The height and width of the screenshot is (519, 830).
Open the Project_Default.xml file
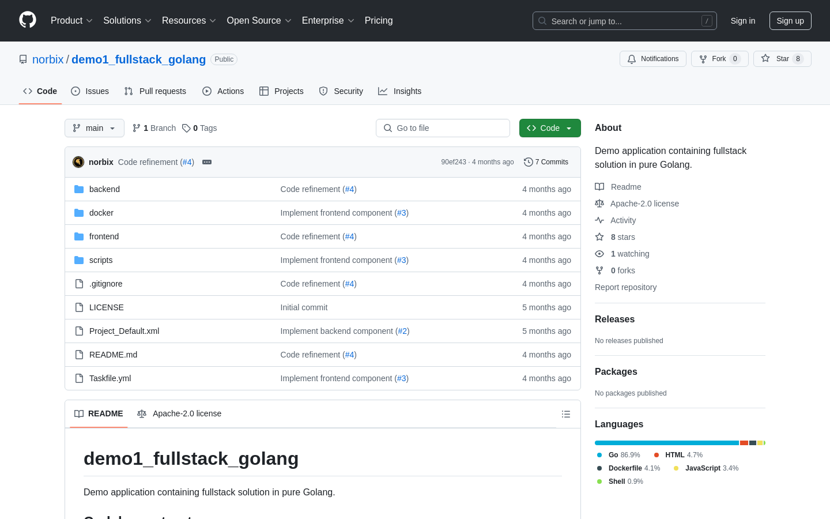click(x=124, y=331)
